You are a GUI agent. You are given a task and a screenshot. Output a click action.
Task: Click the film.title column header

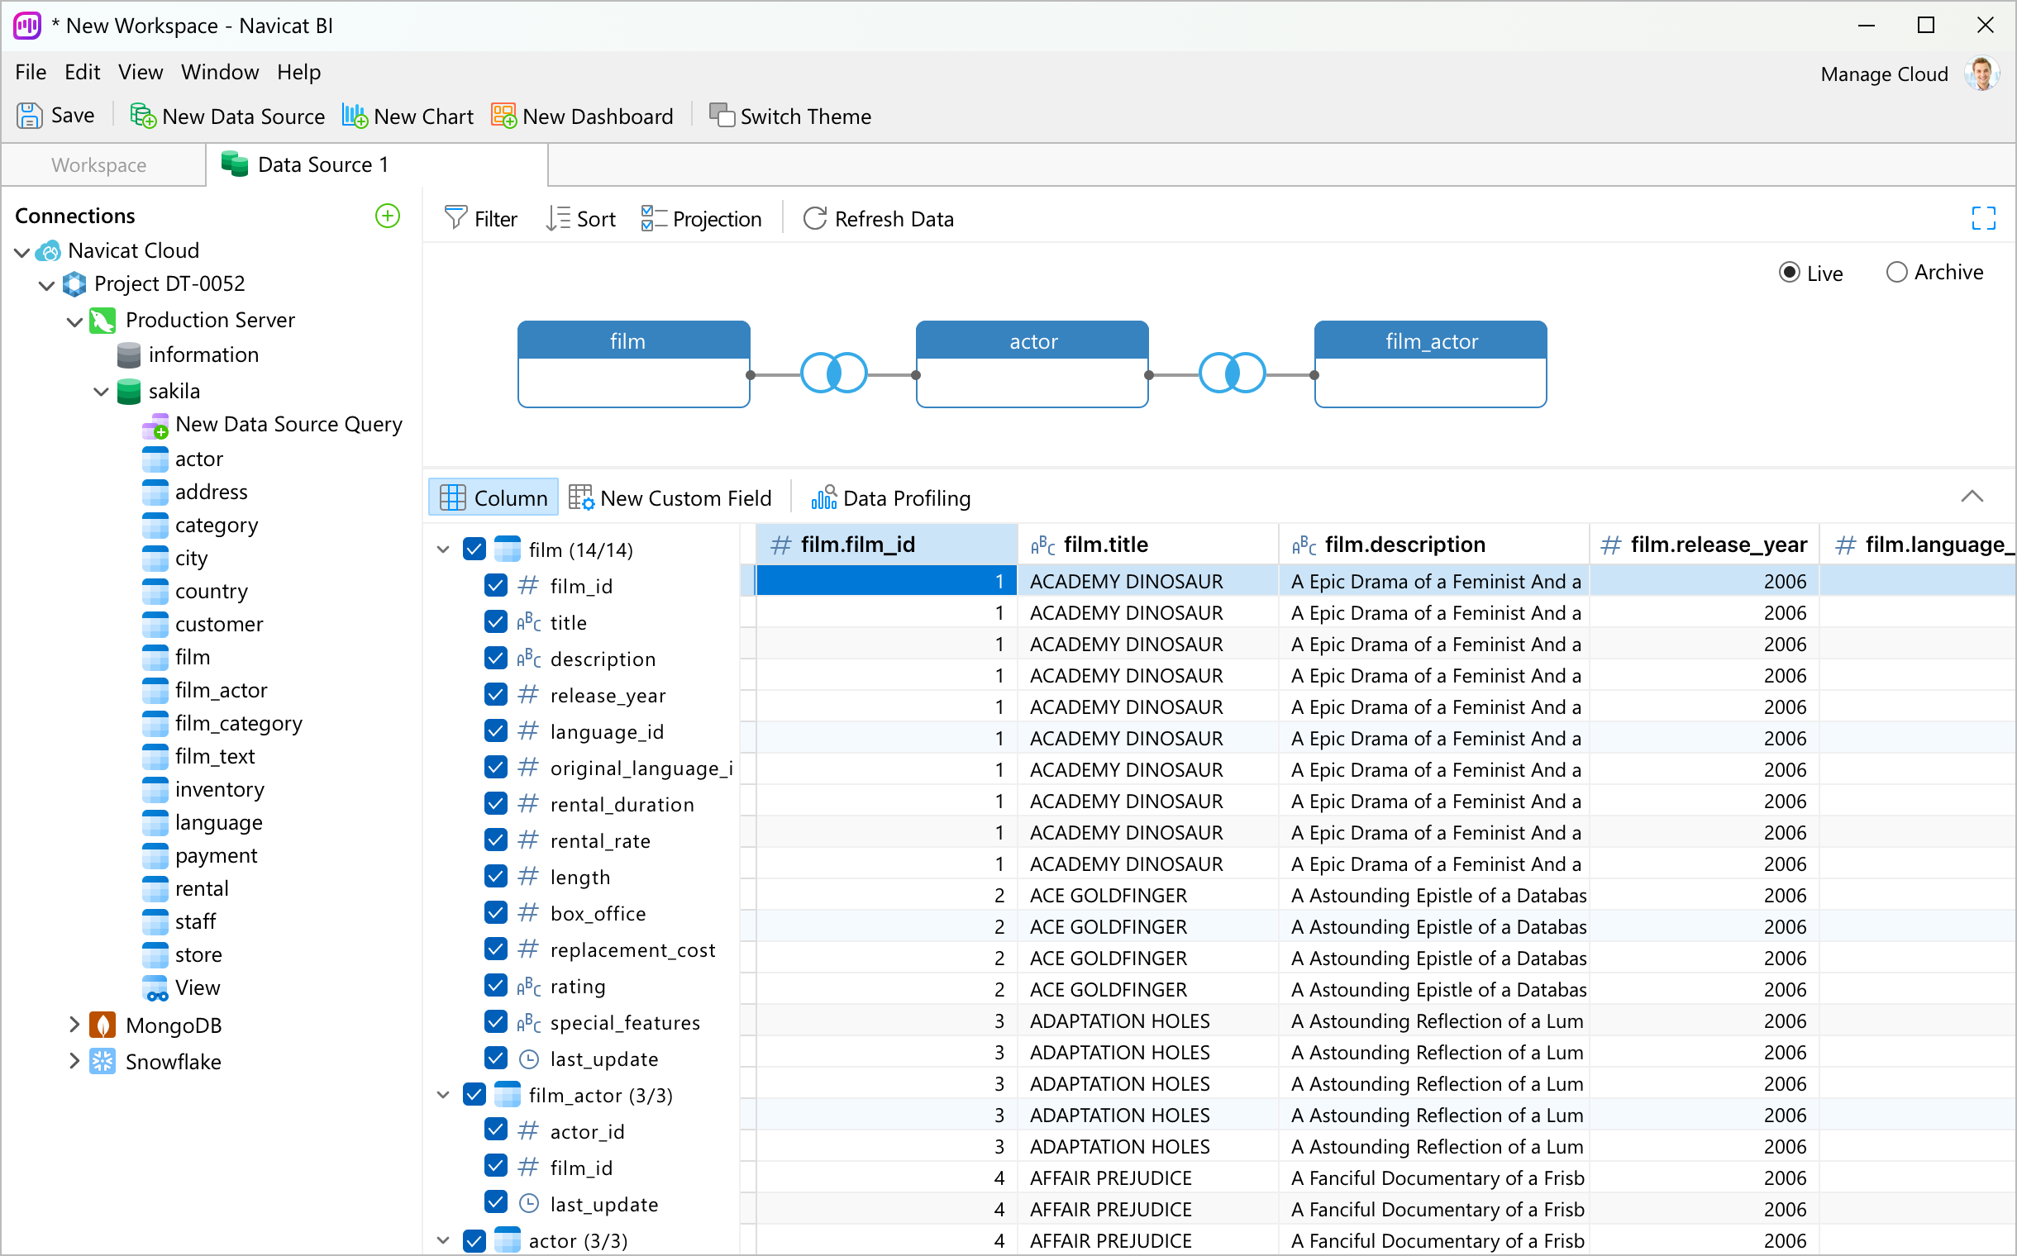click(x=1104, y=545)
